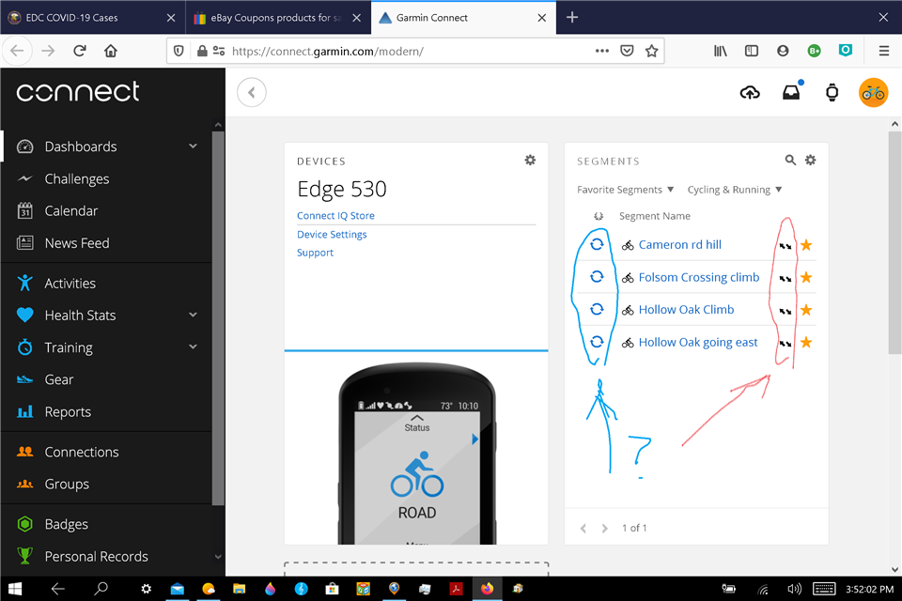
Task: Open Devices card settings gear
Action: click(x=530, y=161)
